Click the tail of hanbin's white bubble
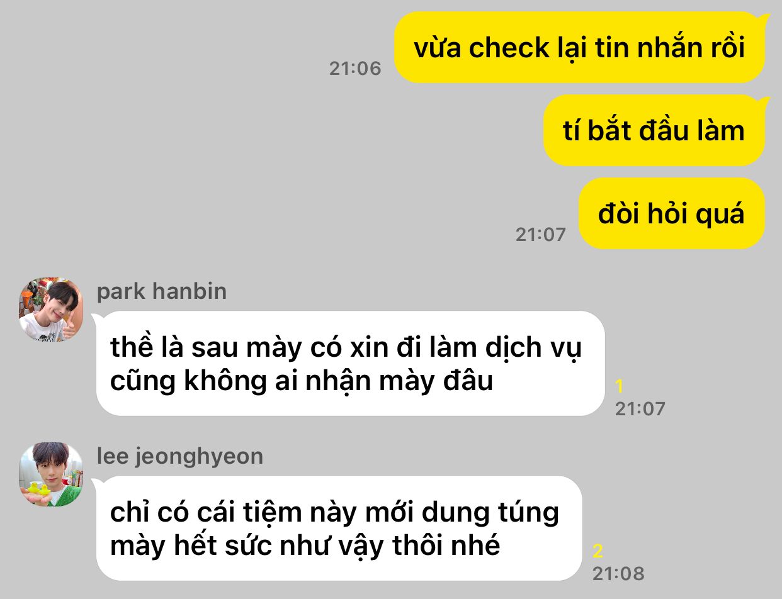Viewport: 782px width, 599px height. pyautogui.click(x=99, y=318)
